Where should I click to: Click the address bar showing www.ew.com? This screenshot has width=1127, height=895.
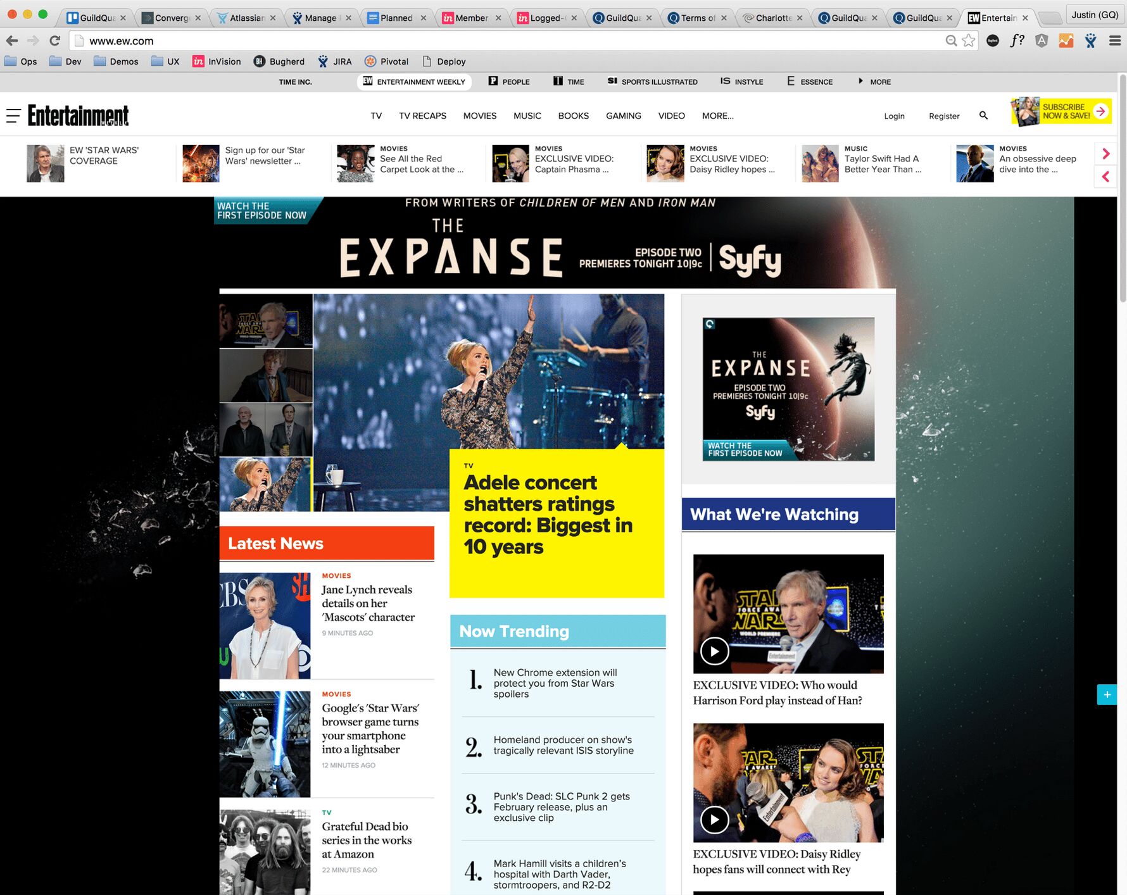coord(507,41)
